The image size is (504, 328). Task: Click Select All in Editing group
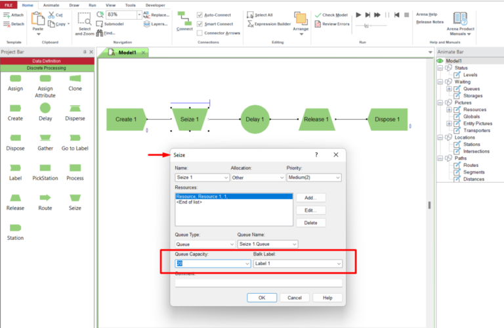pos(260,15)
